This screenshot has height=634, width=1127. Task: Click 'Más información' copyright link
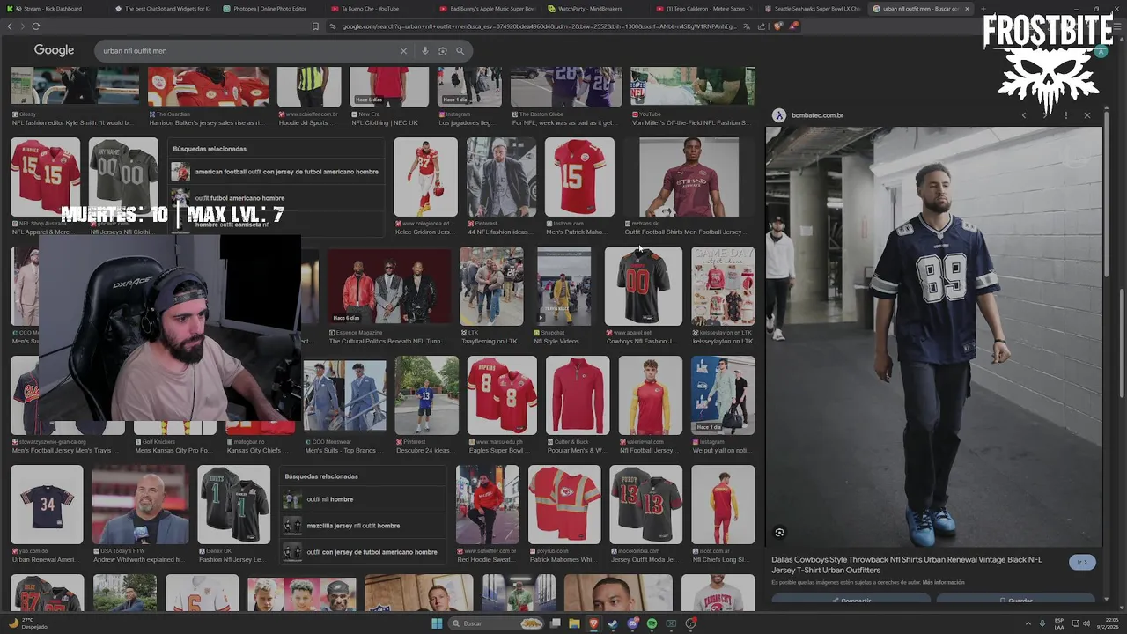pos(943,583)
